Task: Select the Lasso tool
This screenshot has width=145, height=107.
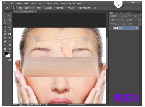Action: tap(5, 19)
